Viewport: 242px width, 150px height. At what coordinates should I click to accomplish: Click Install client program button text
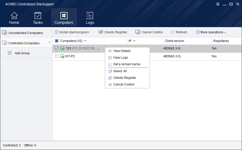pos(74,32)
